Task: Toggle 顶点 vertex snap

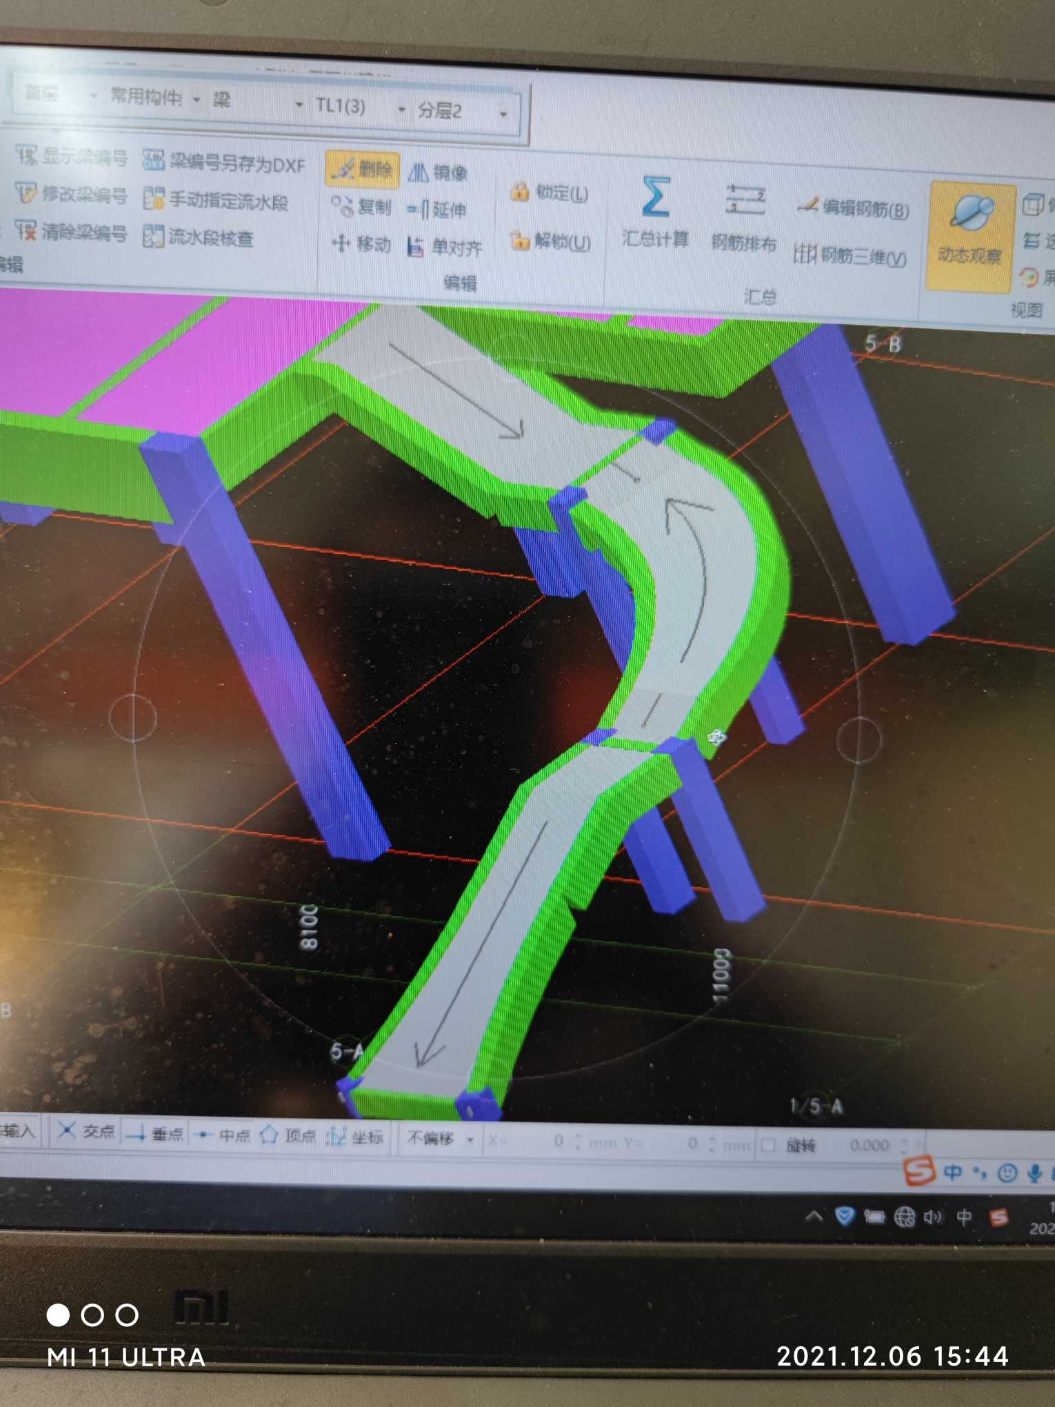Action: (288, 1135)
